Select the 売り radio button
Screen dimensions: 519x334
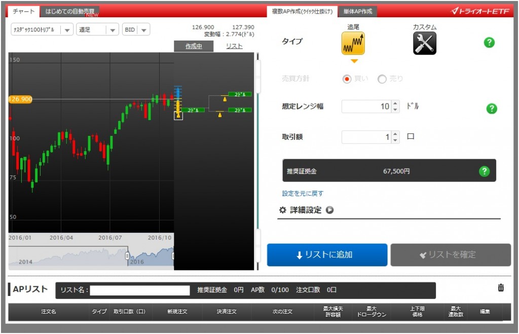tap(382, 79)
